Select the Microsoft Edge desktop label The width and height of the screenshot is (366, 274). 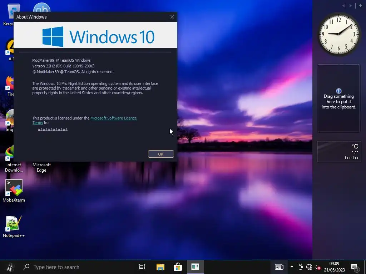coord(41,167)
